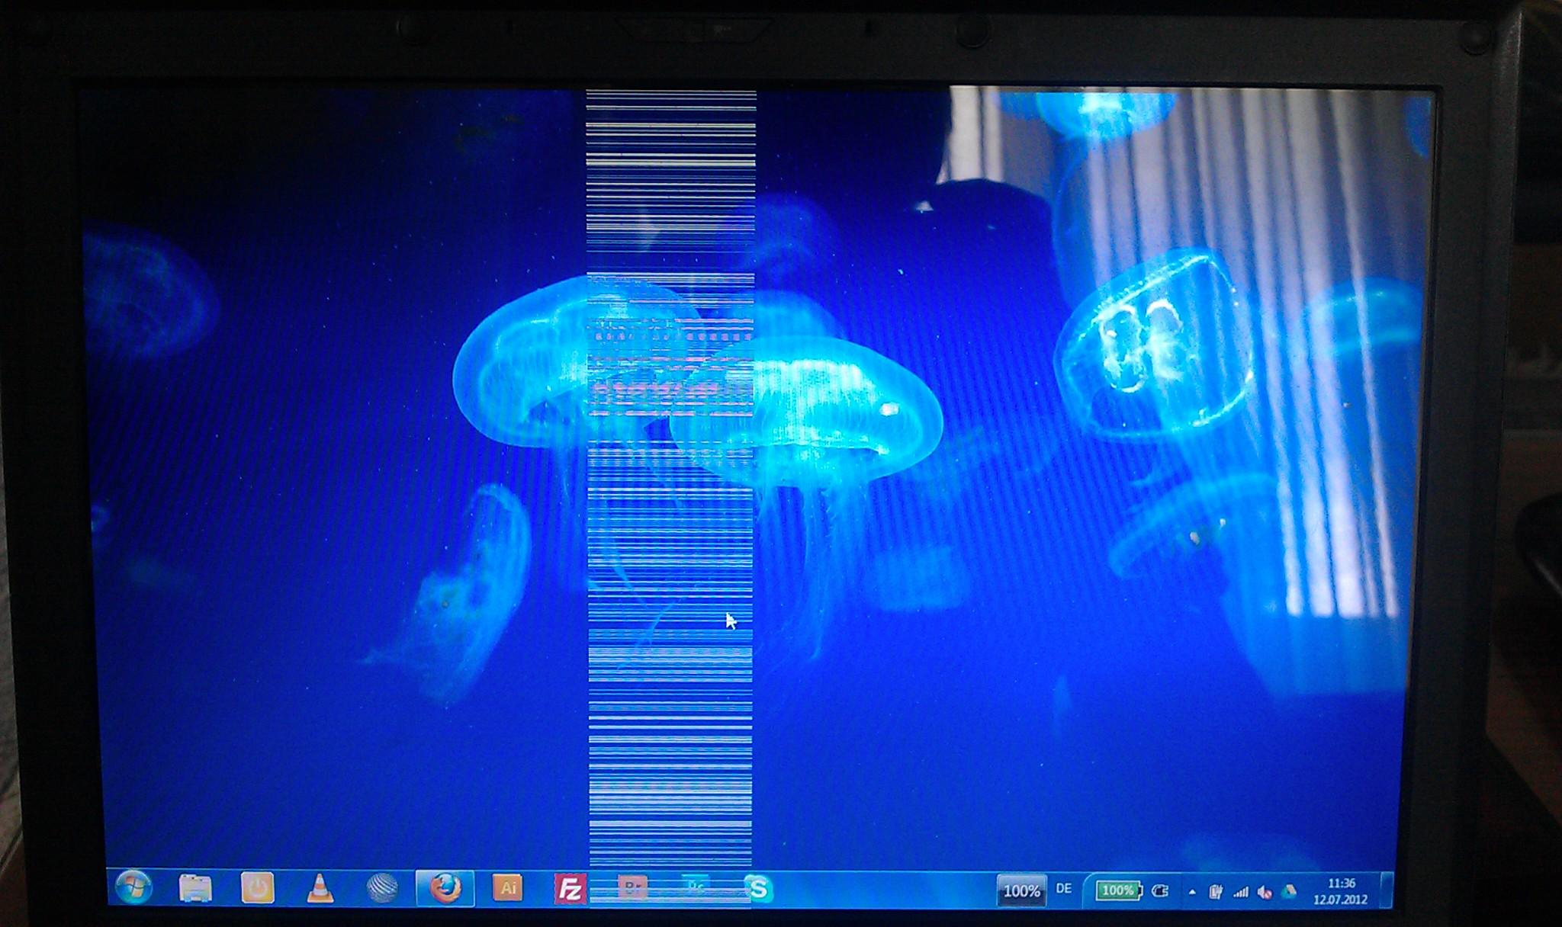
Task: Open Google Drive from the tray
Action: tap(1289, 891)
